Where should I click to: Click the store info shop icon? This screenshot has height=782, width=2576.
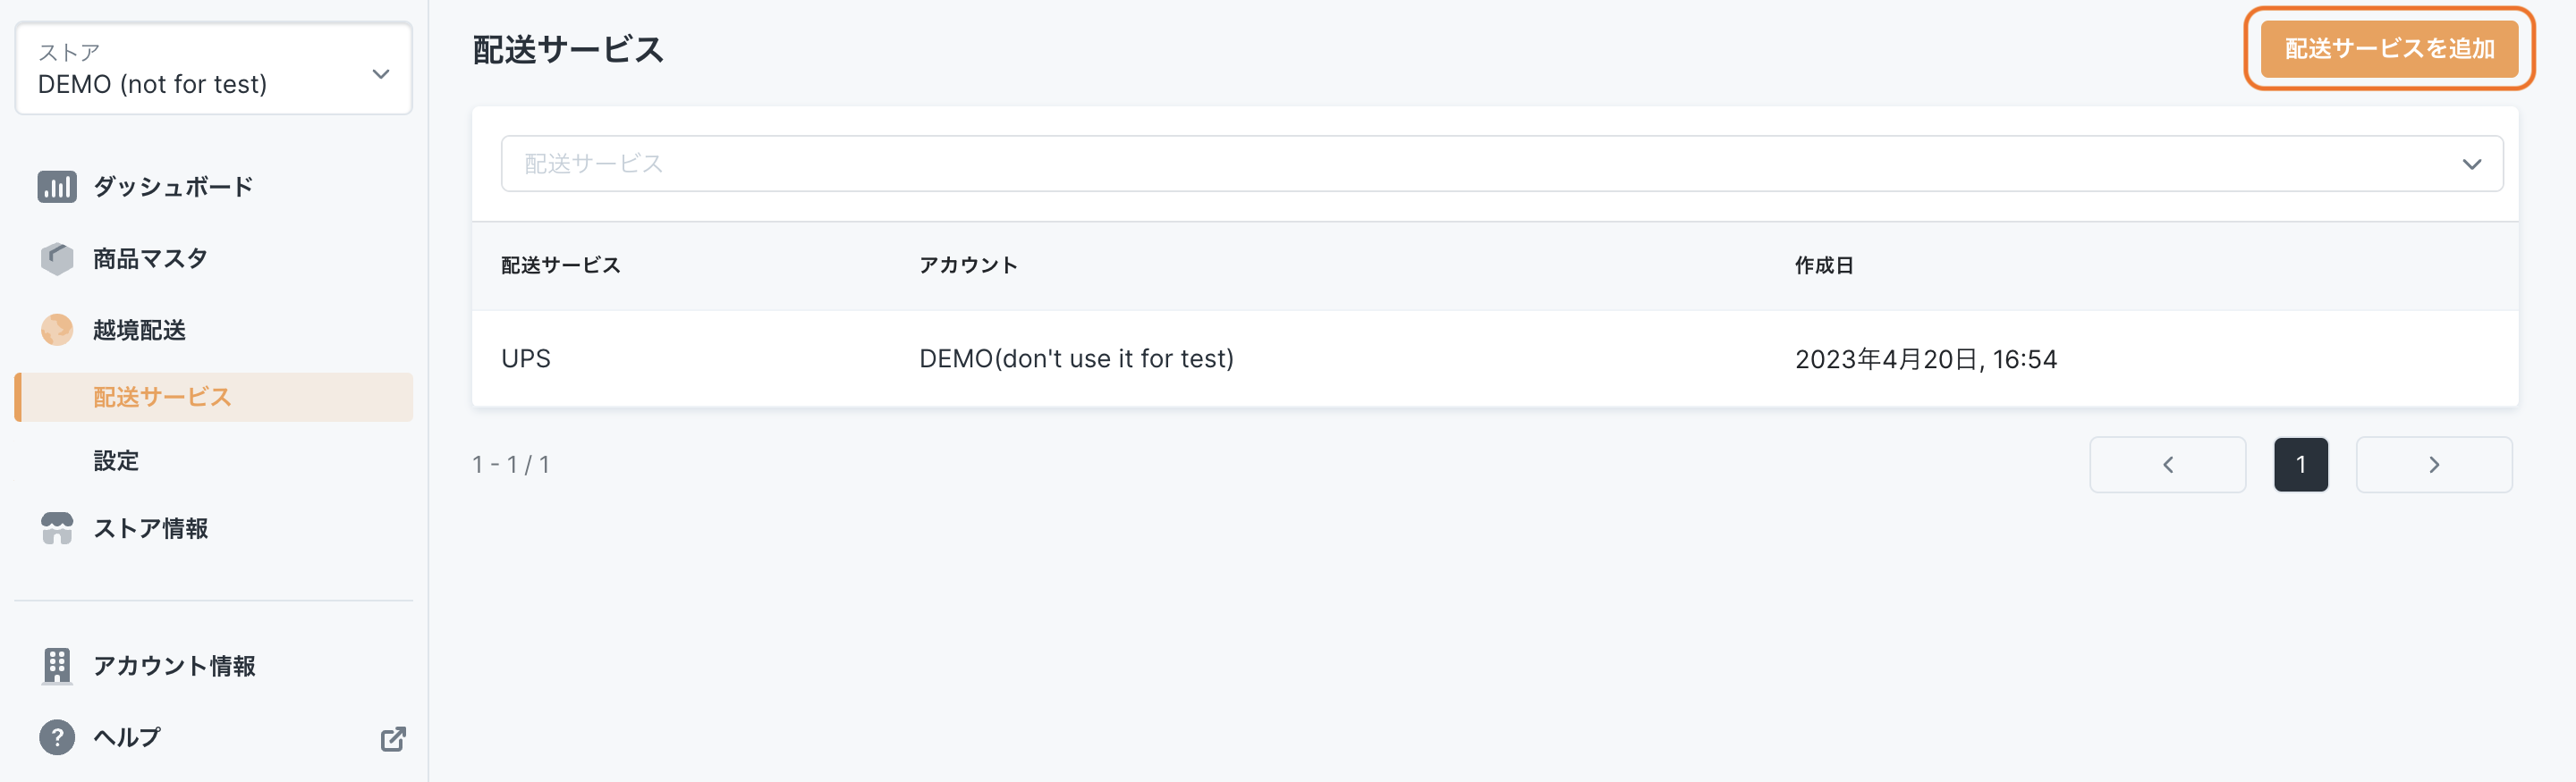57,528
